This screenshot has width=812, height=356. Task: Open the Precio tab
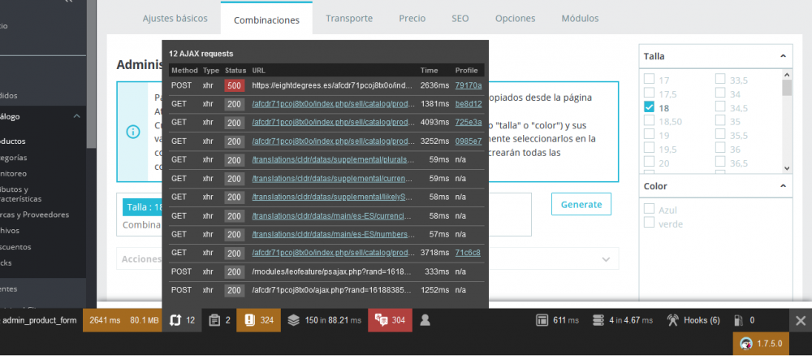tap(412, 19)
